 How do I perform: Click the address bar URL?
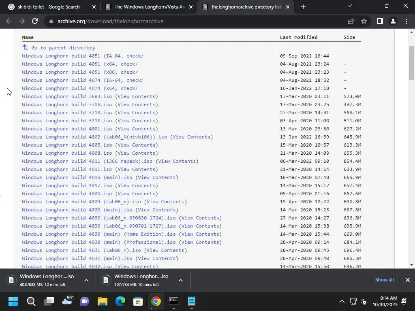coord(110,21)
